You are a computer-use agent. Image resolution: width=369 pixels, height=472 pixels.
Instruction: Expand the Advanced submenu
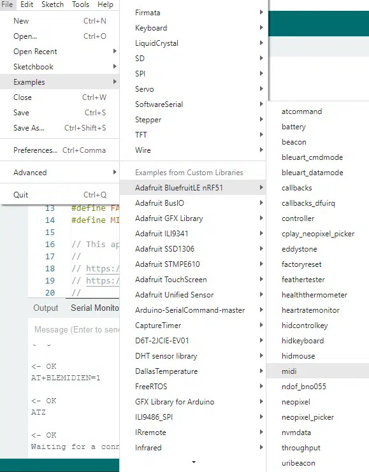coord(60,173)
